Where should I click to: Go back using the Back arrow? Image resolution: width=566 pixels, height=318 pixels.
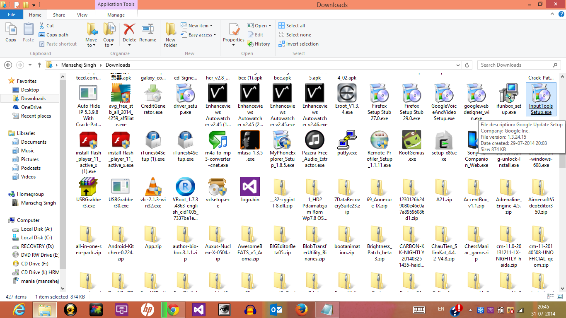(8, 65)
